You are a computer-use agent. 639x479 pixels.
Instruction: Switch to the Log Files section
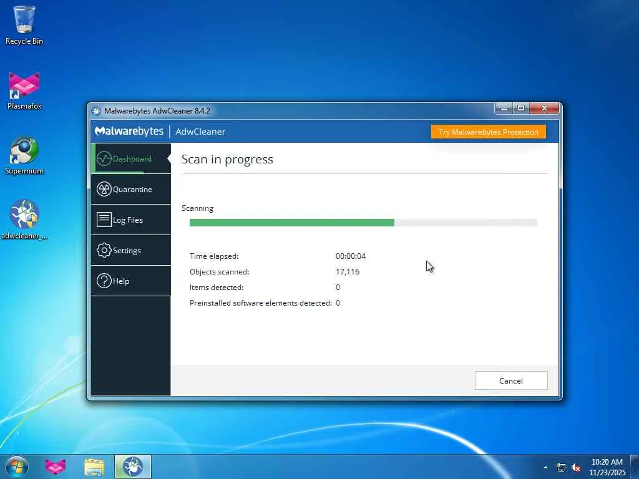131,220
